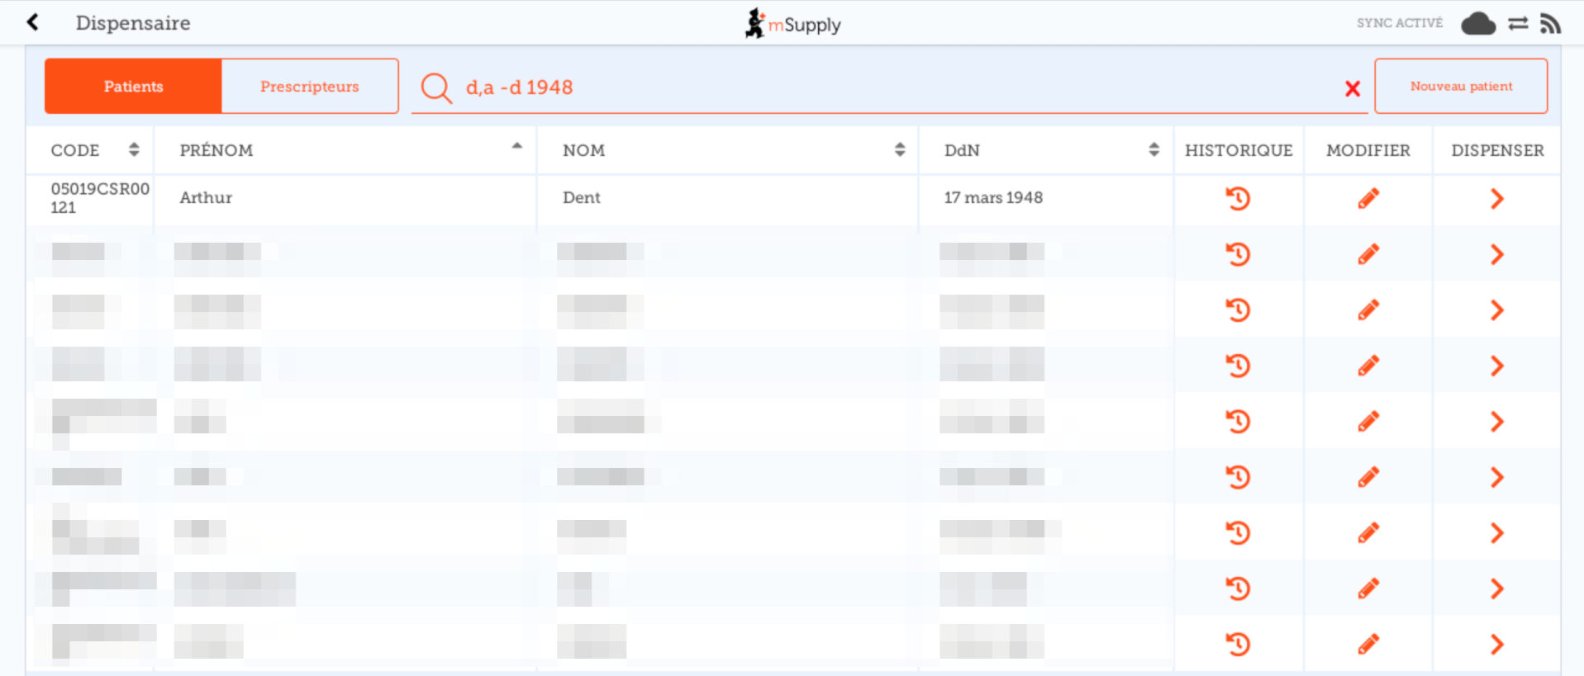Sort the table by PRÉNOM column
Viewport: 1584px width, 676px height.
[x=516, y=148]
